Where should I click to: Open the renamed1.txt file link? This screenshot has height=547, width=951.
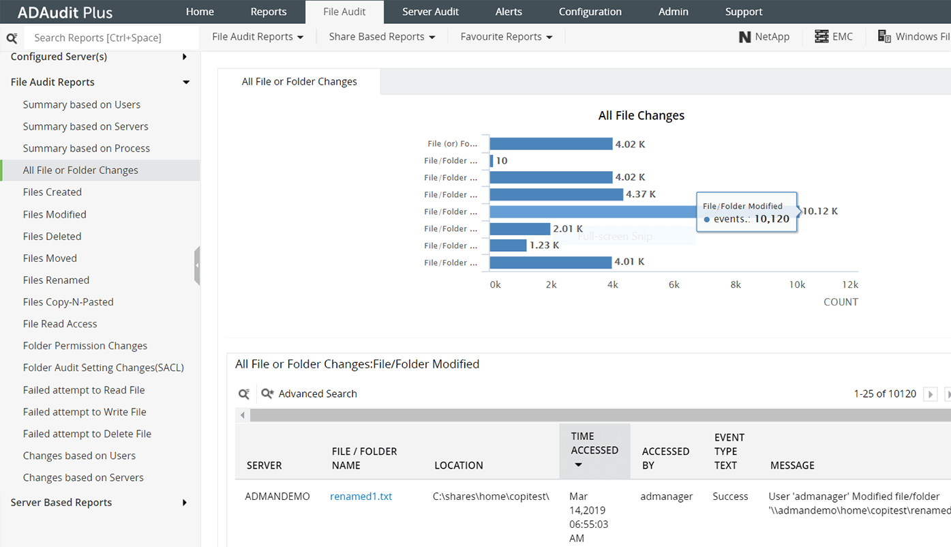click(361, 497)
